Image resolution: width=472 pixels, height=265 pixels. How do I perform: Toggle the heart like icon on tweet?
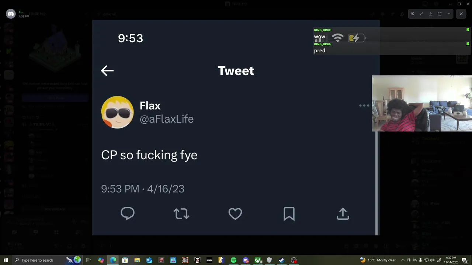coord(235,213)
